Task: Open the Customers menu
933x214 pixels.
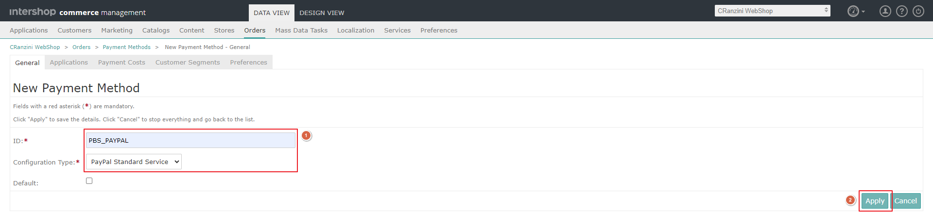Action: click(74, 30)
